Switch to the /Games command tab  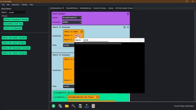click(111, 8)
